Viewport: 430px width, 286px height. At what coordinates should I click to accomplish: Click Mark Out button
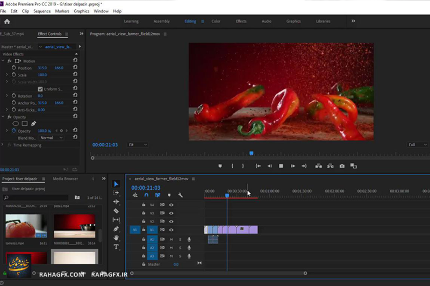[x=243, y=166]
